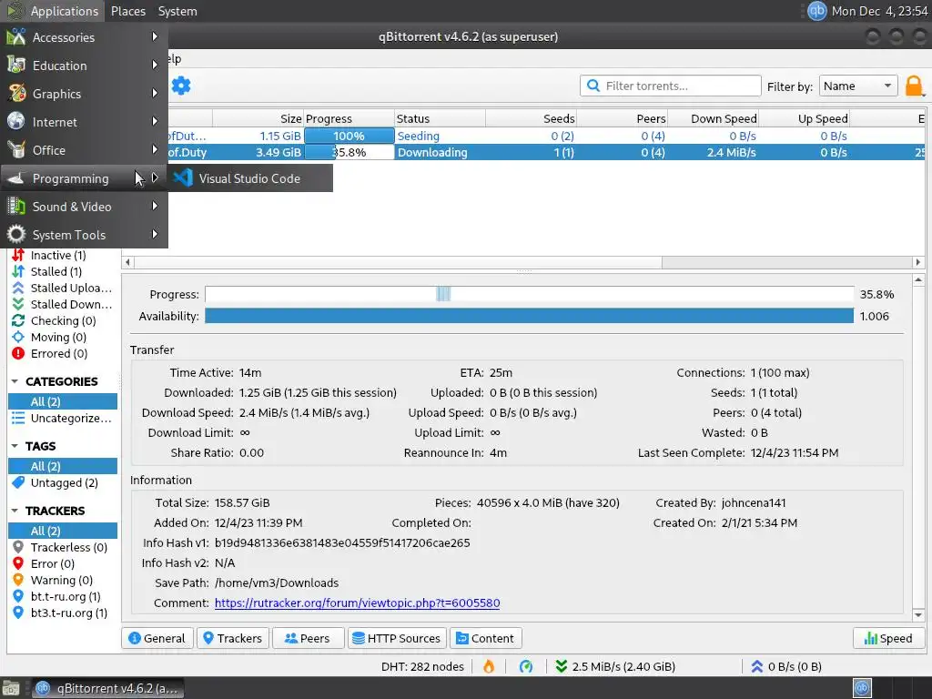Sort torrents by Seeds column header
Viewport: 932px width, 699px height.
point(531,118)
